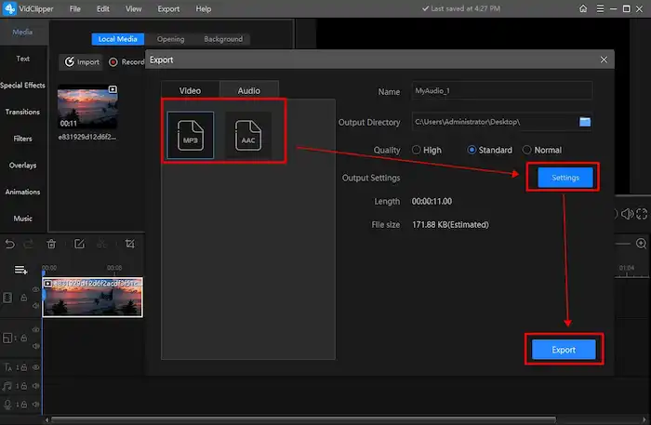Image resolution: width=651 pixels, height=425 pixels.
Task: Open the hamburger menu in title bar
Action: [x=600, y=8]
